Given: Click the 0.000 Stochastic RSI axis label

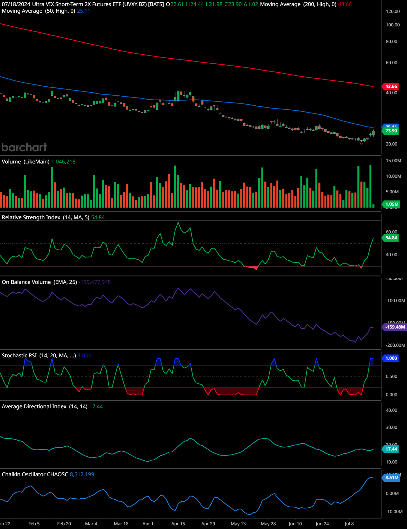Looking at the screenshot, I should [x=391, y=395].
